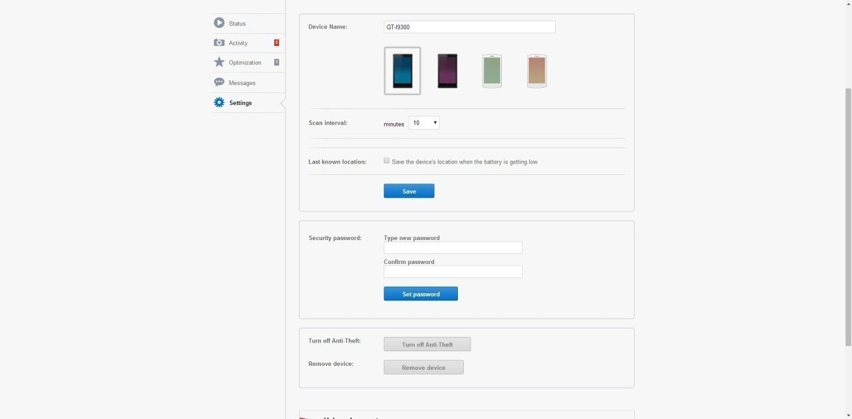Click the Settings gear icon
Viewport: 852px width, 419px height.
219,102
